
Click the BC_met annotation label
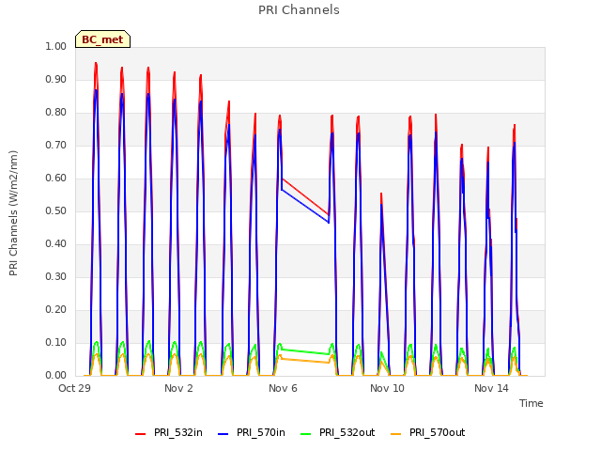coord(102,39)
